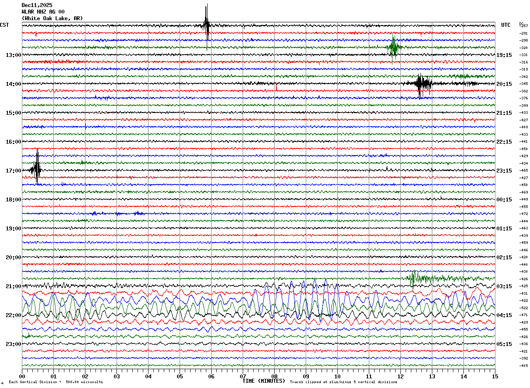Click the TIME (MINUTES) axis label
Viewport: 530px width, 388px height.
point(264,381)
